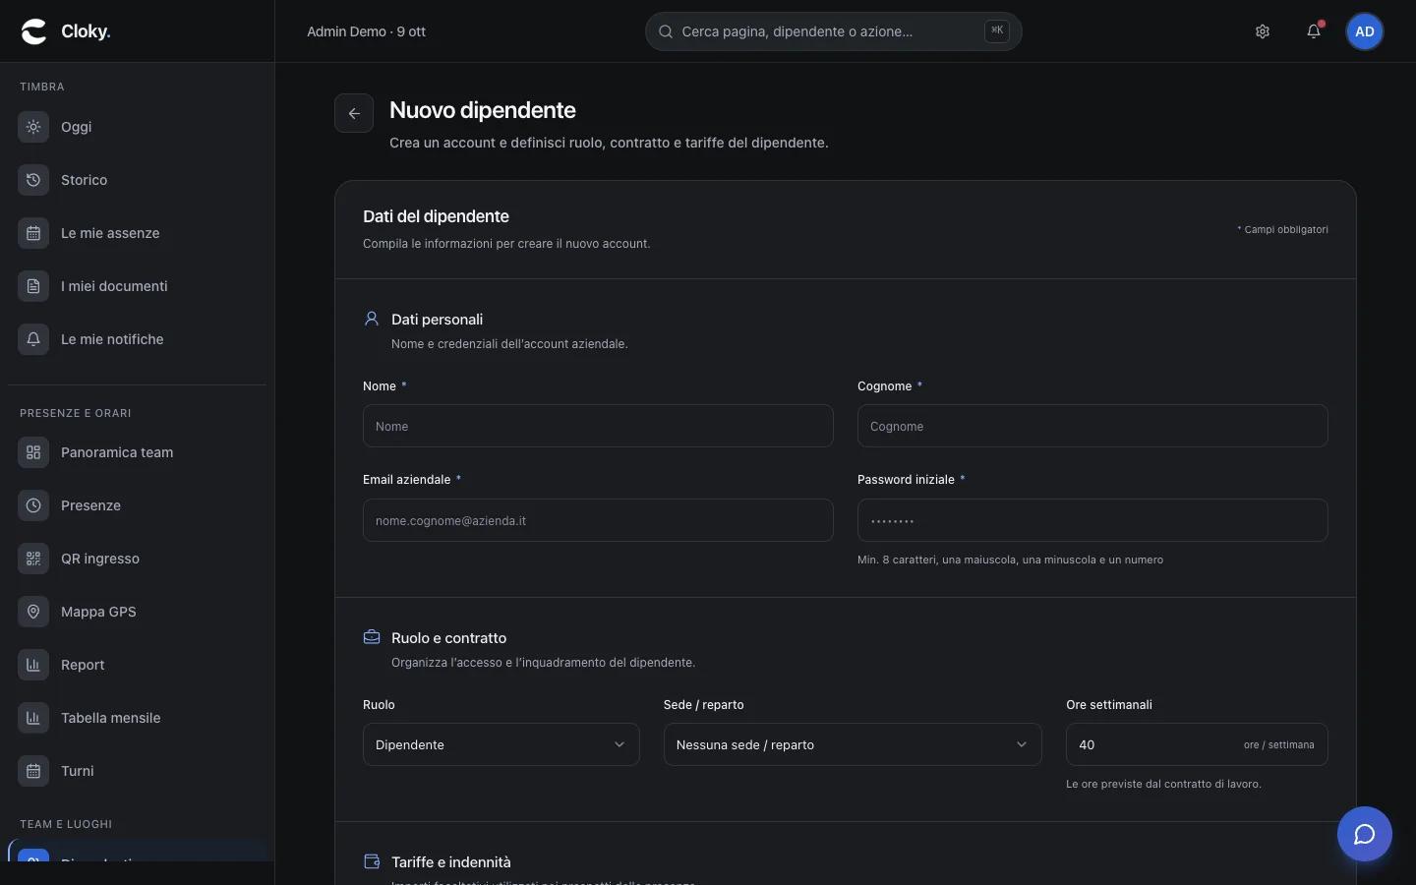
Task: Open QR ingresso code icon
Action: point(33,559)
